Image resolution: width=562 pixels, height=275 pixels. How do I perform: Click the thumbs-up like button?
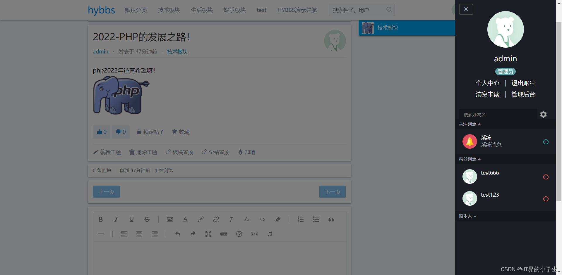coord(102,132)
